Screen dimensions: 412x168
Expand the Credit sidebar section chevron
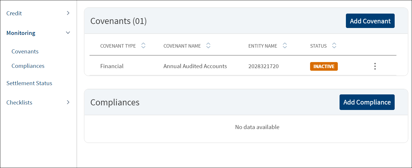click(x=68, y=13)
